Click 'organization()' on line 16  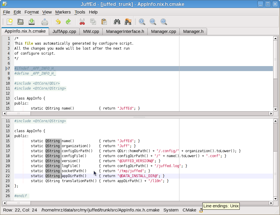pyautogui.click(x=76, y=146)
